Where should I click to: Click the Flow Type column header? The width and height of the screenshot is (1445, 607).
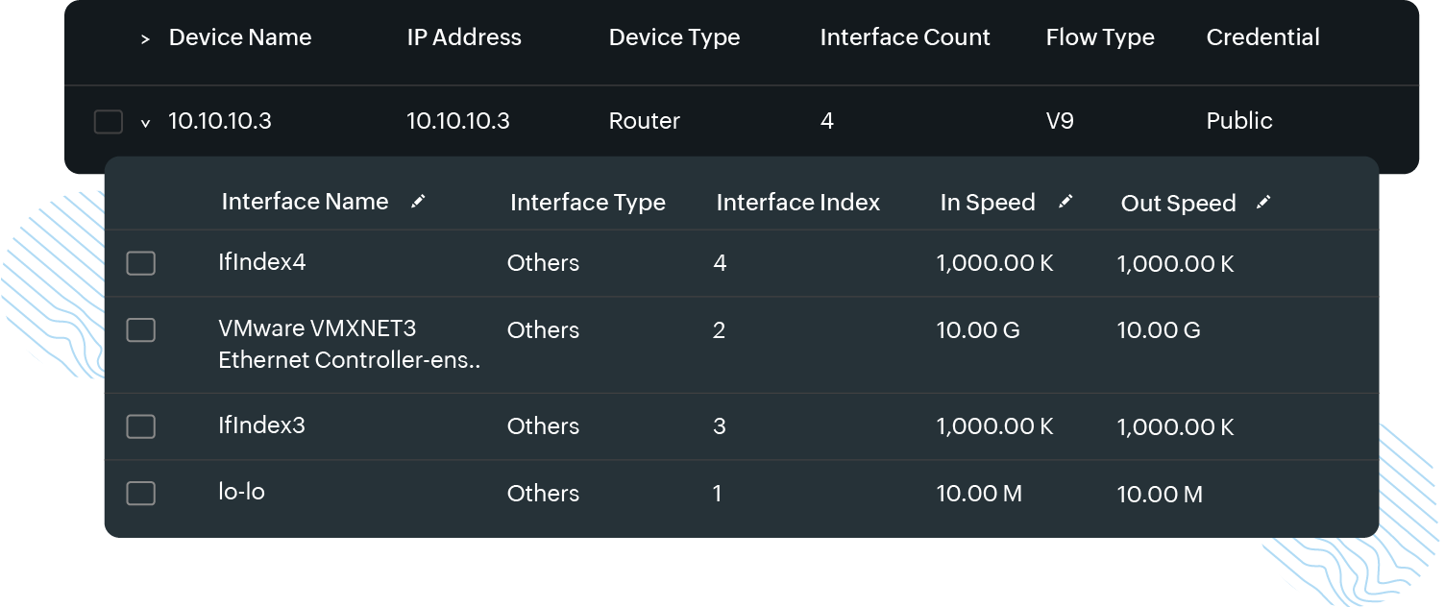[1099, 37]
